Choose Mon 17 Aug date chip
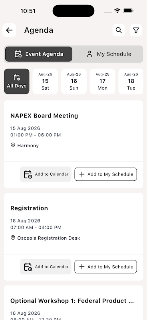This screenshot has width=147, height=320. [102, 82]
